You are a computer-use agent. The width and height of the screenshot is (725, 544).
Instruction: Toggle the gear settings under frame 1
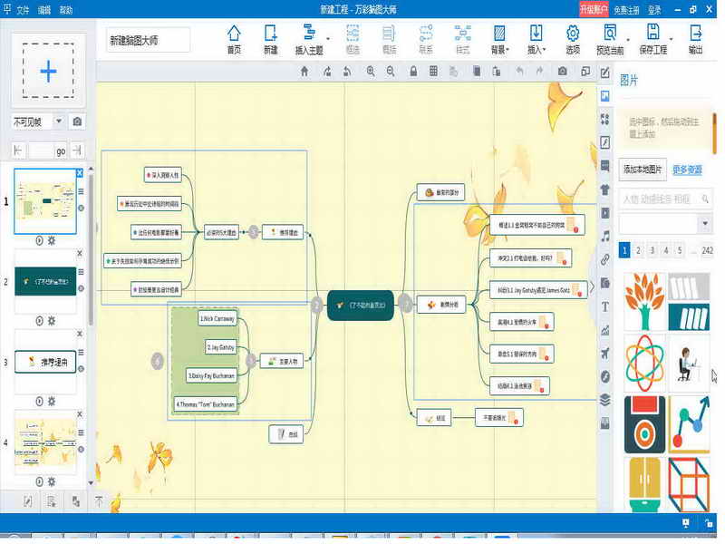52,240
